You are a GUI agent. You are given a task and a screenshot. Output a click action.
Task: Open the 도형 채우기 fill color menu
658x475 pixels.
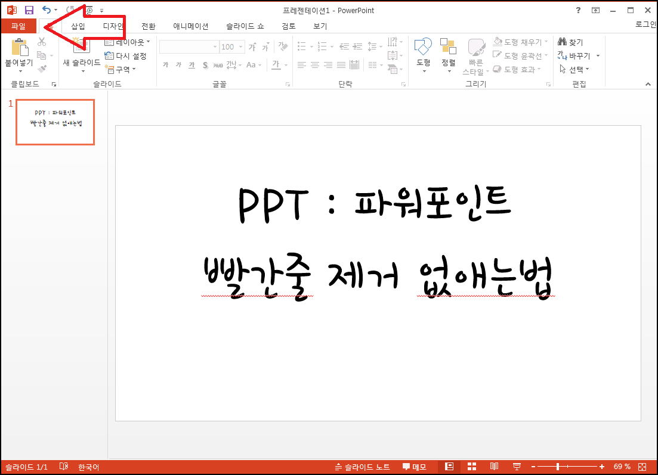pos(520,42)
